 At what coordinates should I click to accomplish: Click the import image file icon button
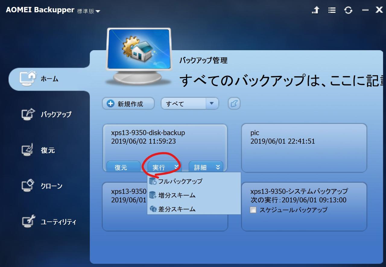234,104
